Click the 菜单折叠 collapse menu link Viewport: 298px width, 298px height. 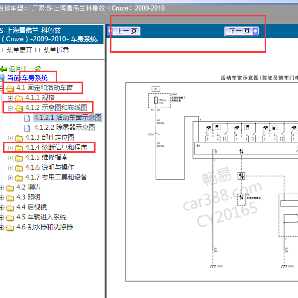tap(56, 50)
